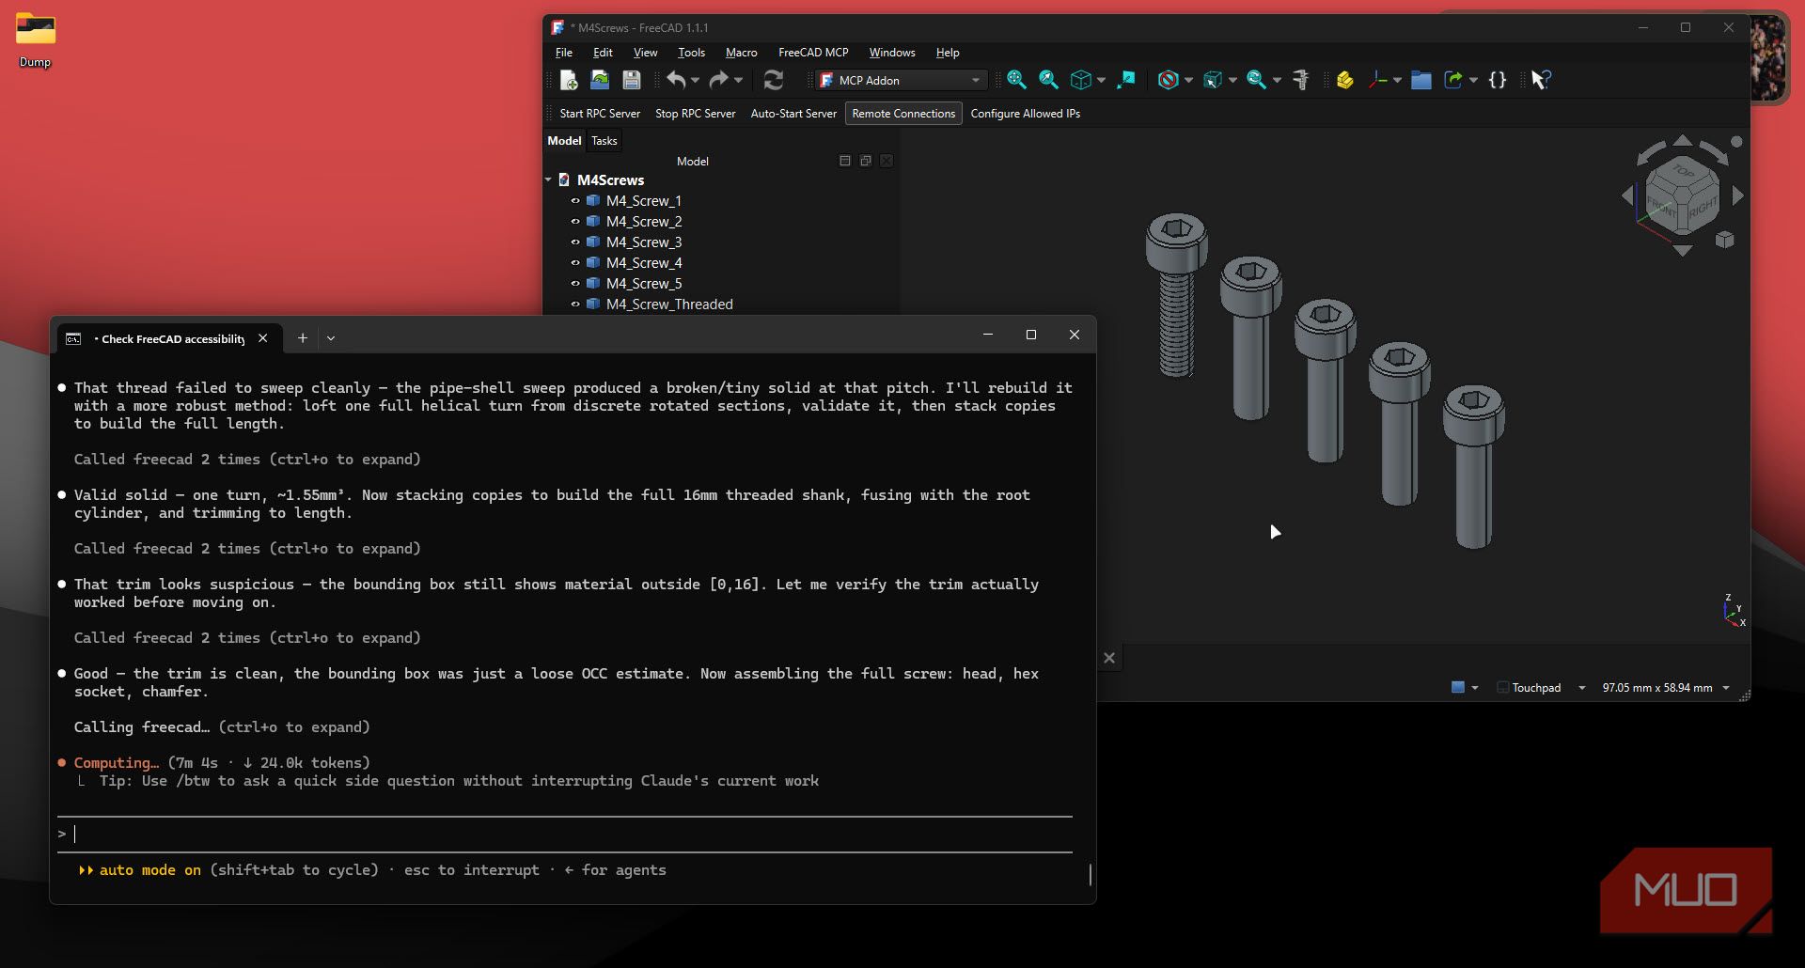The width and height of the screenshot is (1805, 968).
Task: Click the curly braces variable set icon
Action: pos(1498,80)
